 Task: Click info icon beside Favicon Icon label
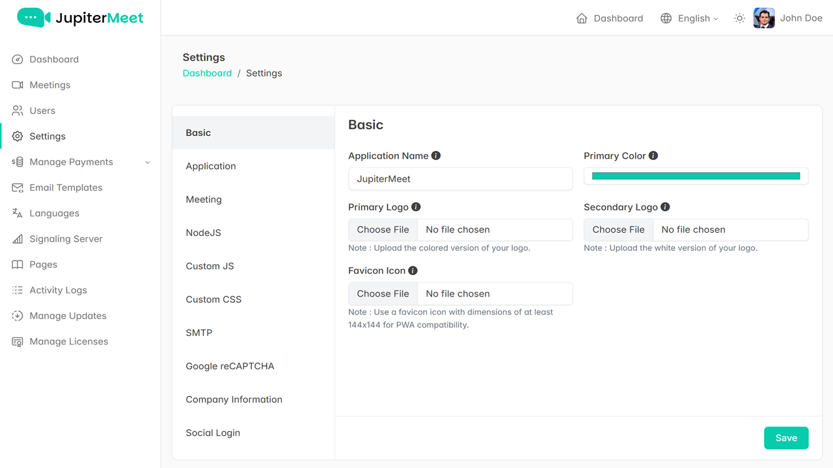tap(413, 270)
